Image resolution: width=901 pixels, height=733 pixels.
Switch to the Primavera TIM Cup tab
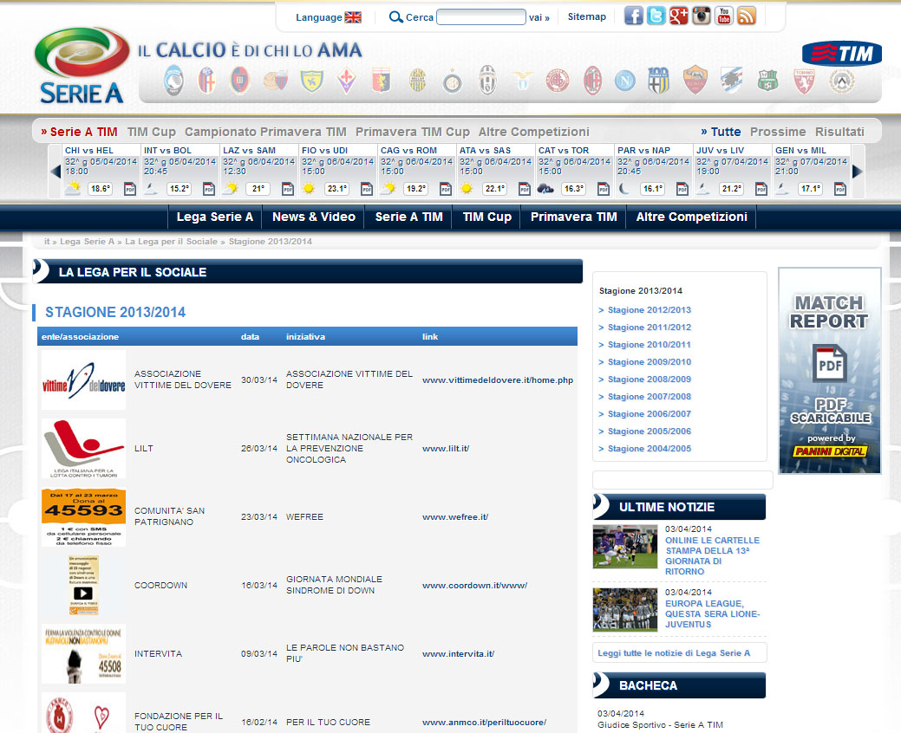[413, 132]
